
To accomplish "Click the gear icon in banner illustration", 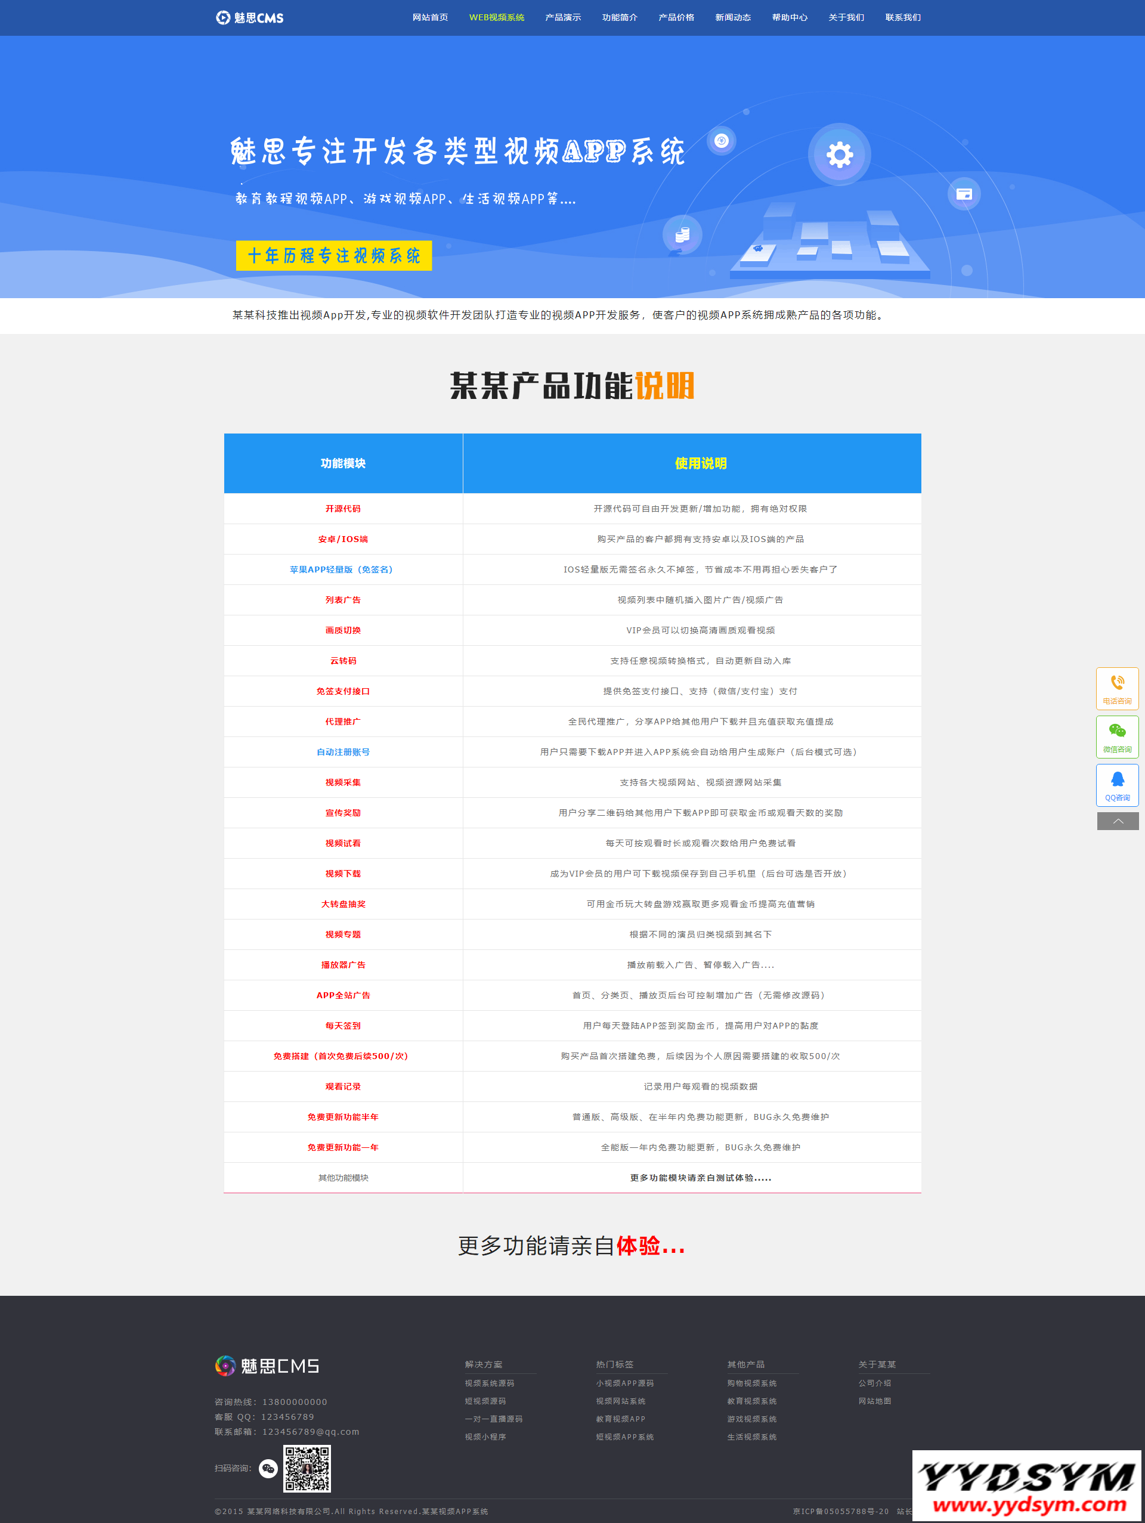I will (838, 154).
